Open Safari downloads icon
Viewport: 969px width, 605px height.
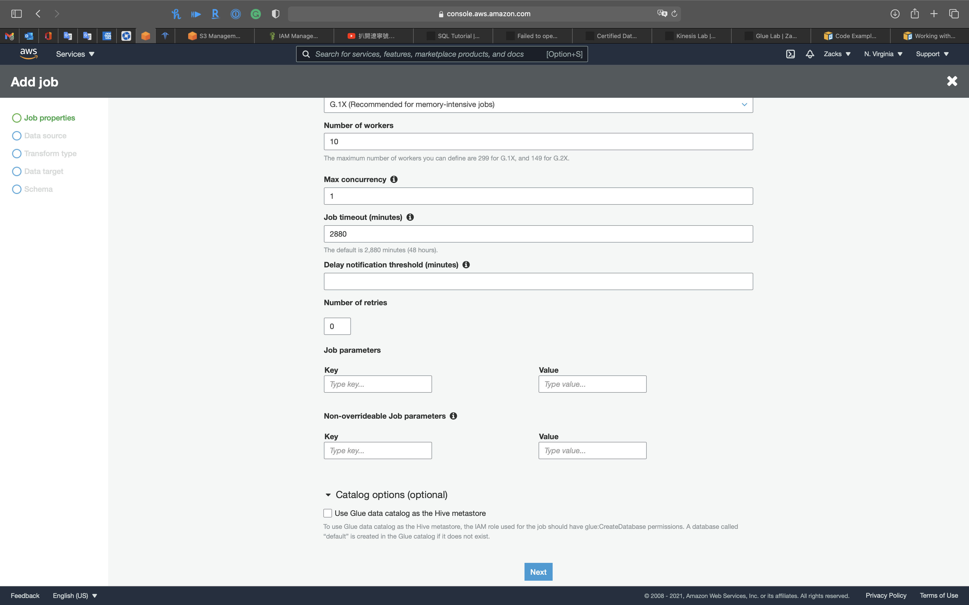pos(895,14)
